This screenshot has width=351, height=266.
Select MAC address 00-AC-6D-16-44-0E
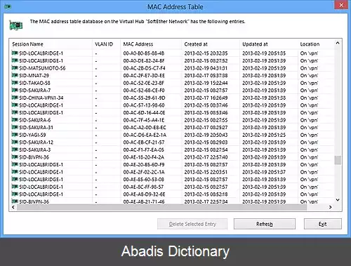144,112
